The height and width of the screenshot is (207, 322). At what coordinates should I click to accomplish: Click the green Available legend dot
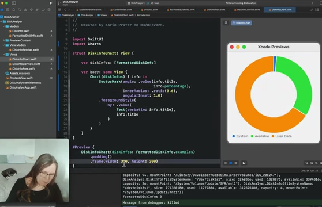coord(252,136)
